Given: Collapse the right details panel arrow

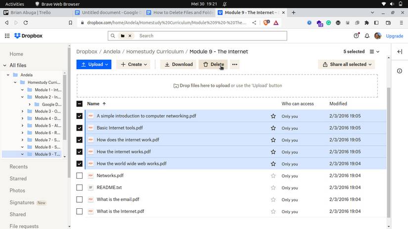Looking at the screenshot, I should (x=400, y=52).
